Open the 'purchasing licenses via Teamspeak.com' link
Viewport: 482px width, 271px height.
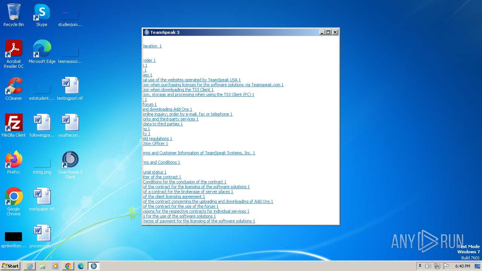[213, 85]
